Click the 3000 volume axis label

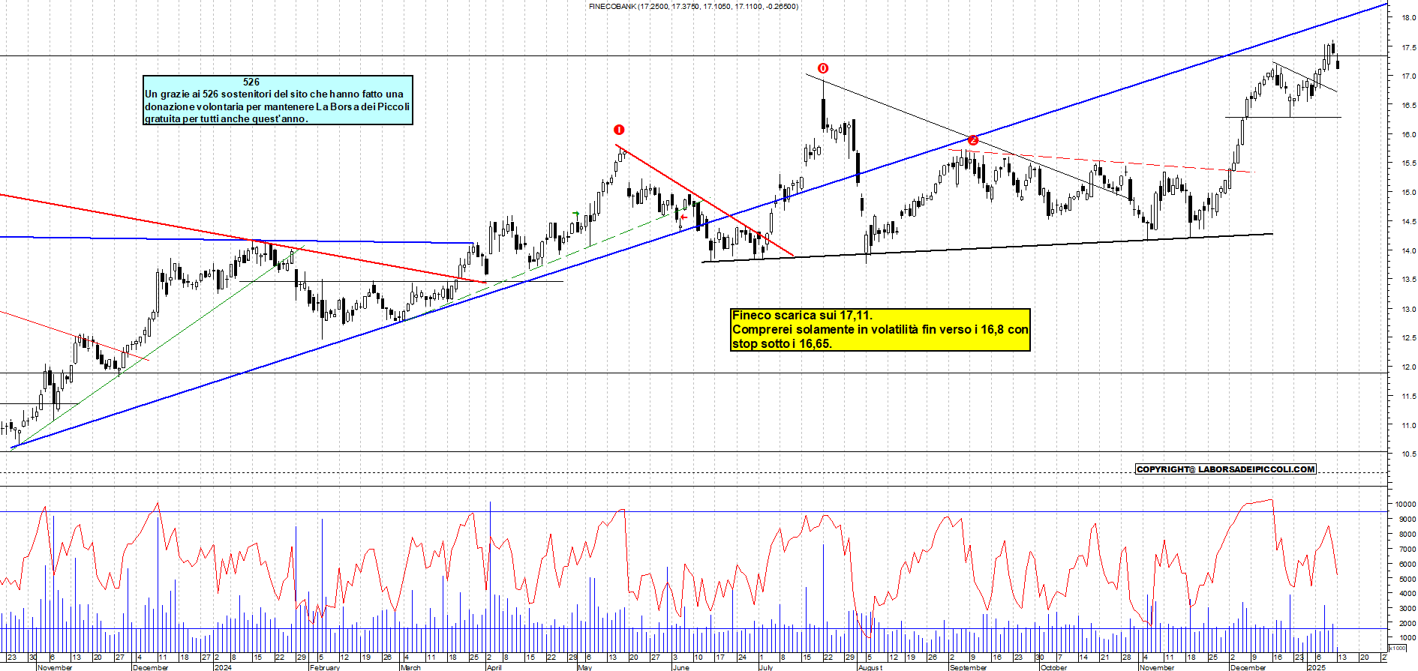1407,609
